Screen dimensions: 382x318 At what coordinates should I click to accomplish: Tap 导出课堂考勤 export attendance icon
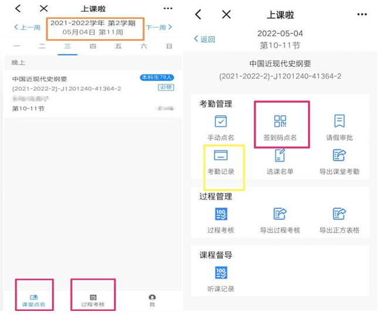pyautogui.click(x=339, y=161)
